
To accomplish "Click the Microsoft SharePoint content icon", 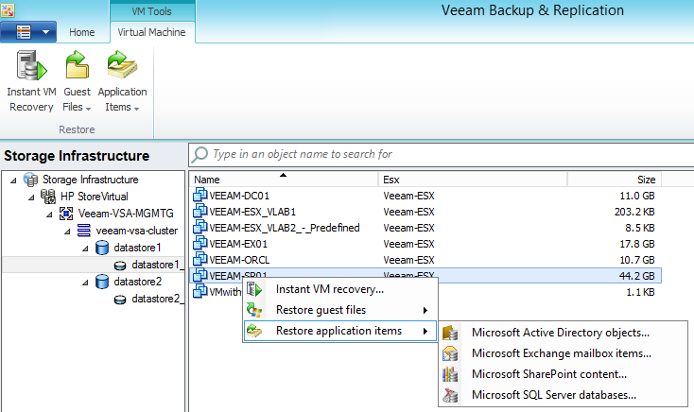I will coord(451,374).
